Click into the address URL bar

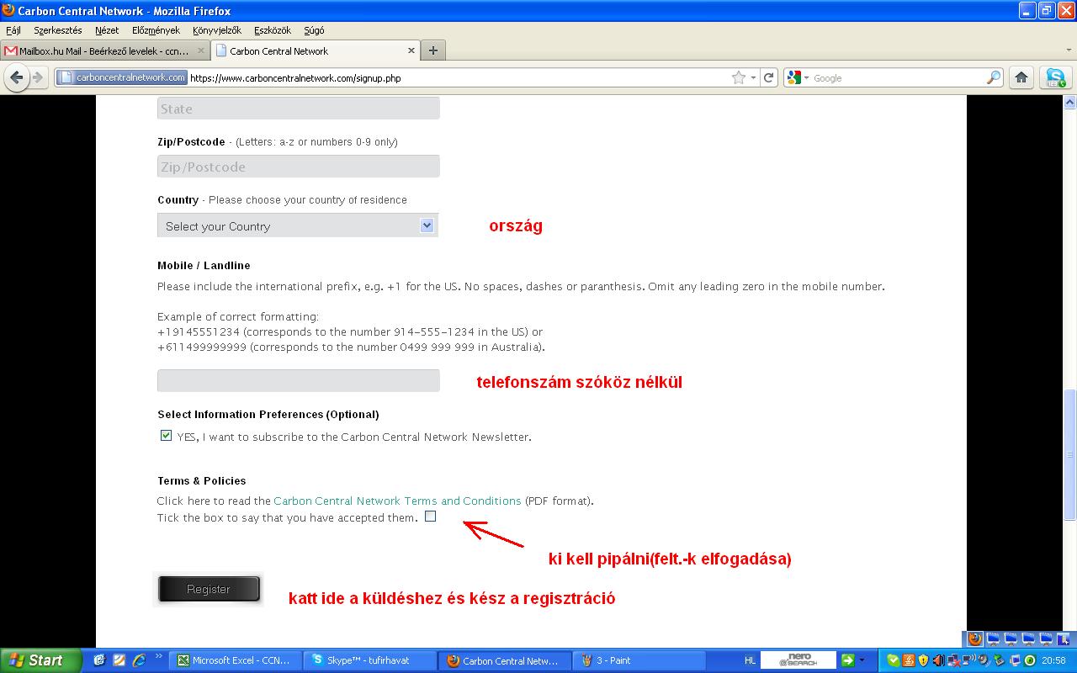click(x=459, y=77)
